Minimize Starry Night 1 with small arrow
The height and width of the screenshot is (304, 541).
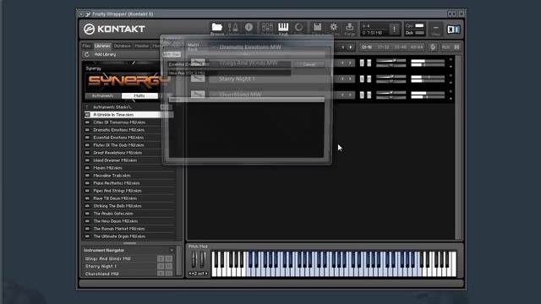tap(451, 83)
